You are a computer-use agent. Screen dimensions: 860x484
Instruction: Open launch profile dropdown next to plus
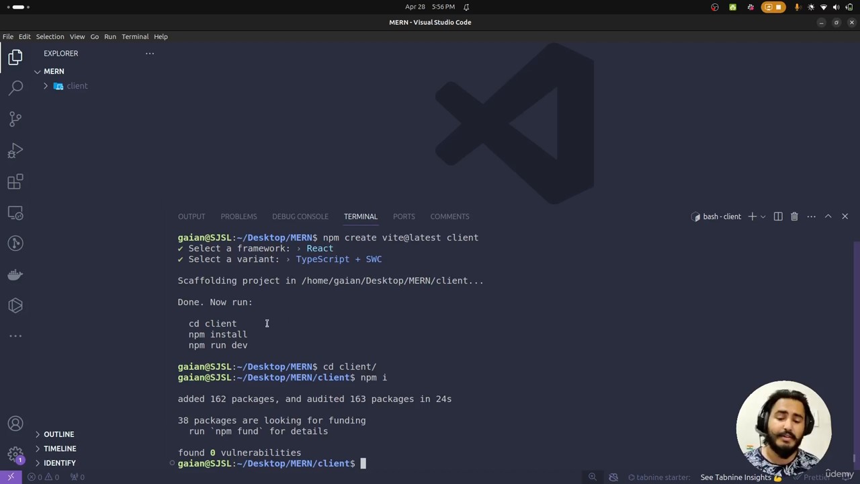[x=763, y=216]
